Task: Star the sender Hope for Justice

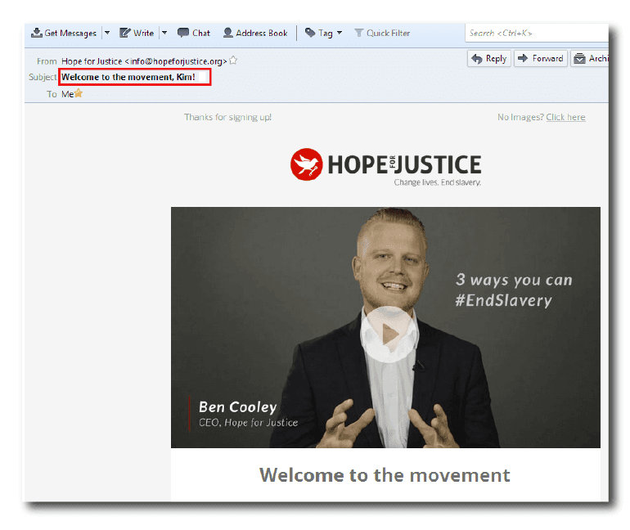Action: pos(233,61)
